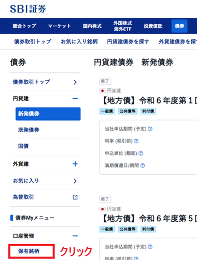
Task: Open 円貨建債券を探す in the sub navigation
Action: click(128, 41)
